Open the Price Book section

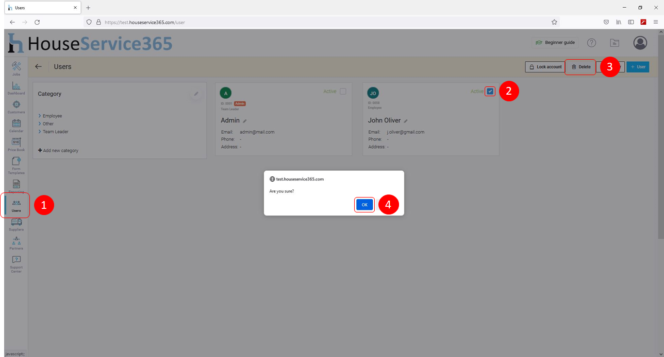tap(16, 145)
